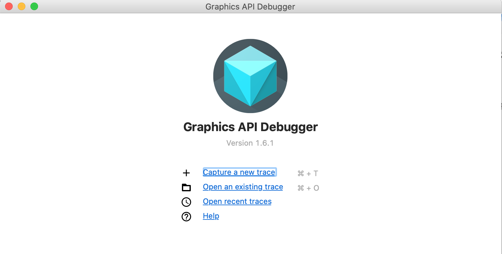Click the Version 1.6.1 text
This screenshot has height=254, width=502.
pyautogui.click(x=250, y=143)
